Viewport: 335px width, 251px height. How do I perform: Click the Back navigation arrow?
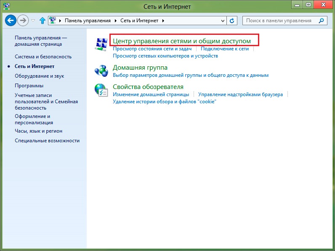11,21
